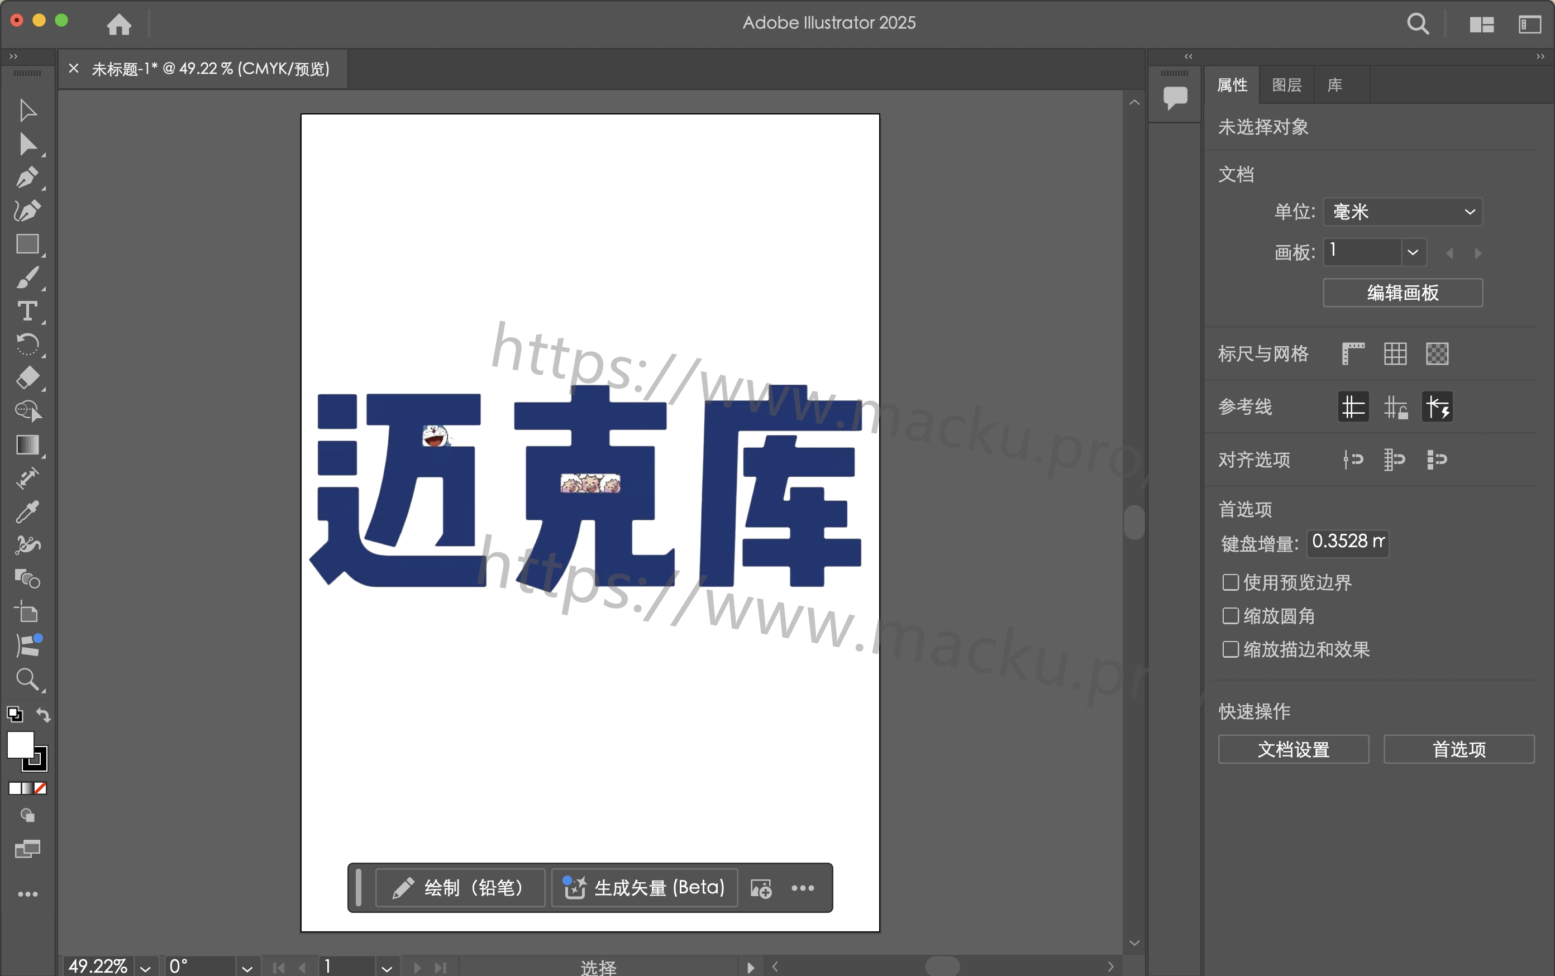The height and width of the screenshot is (976, 1555).
Task: Click the 编辑画板 button
Action: click(1403, 293)
